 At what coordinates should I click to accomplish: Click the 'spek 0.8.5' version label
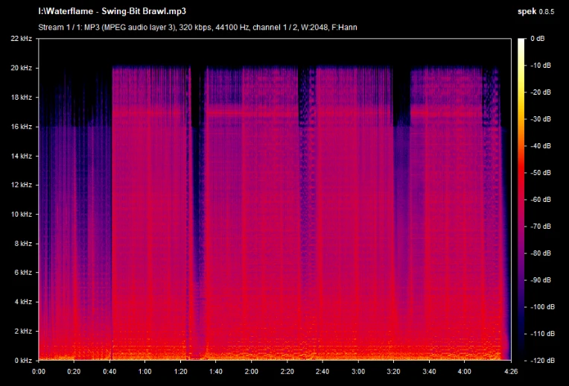tap(535, 12)
